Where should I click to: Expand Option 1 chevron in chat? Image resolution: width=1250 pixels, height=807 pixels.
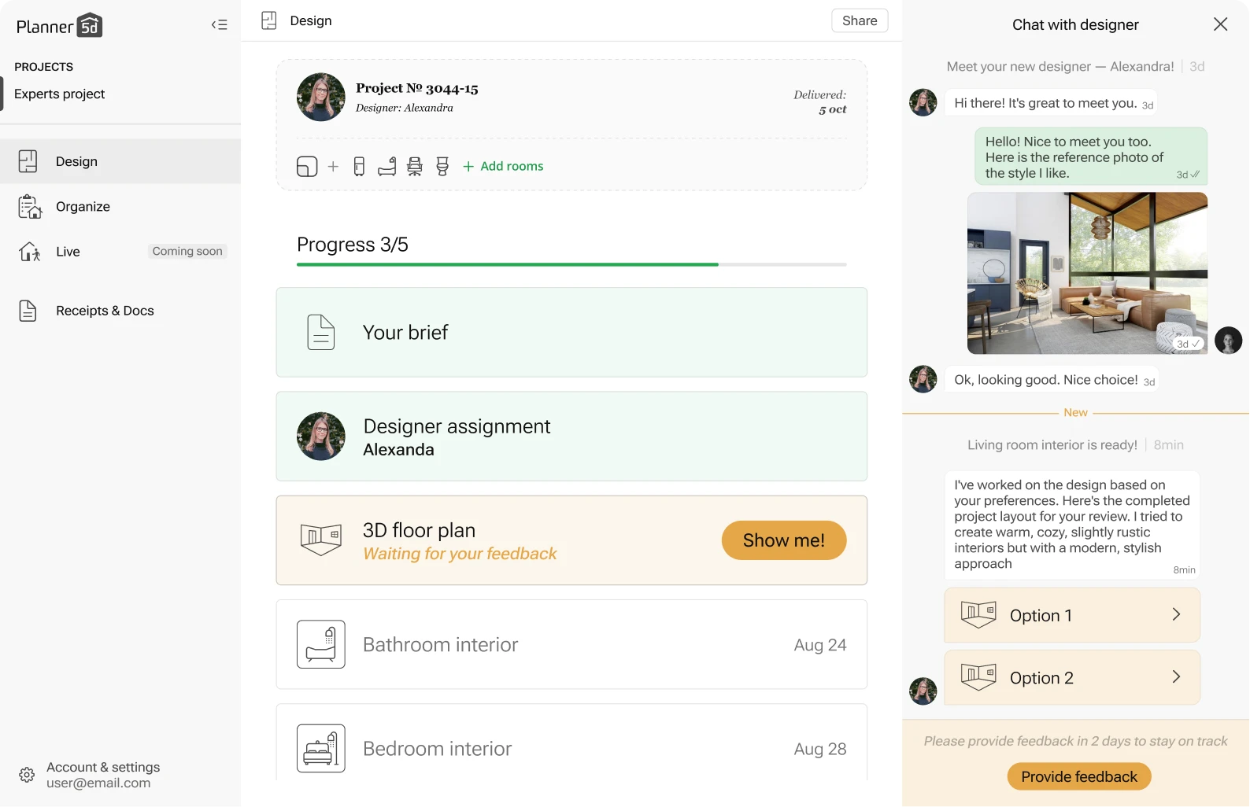tap(1176, 615)
